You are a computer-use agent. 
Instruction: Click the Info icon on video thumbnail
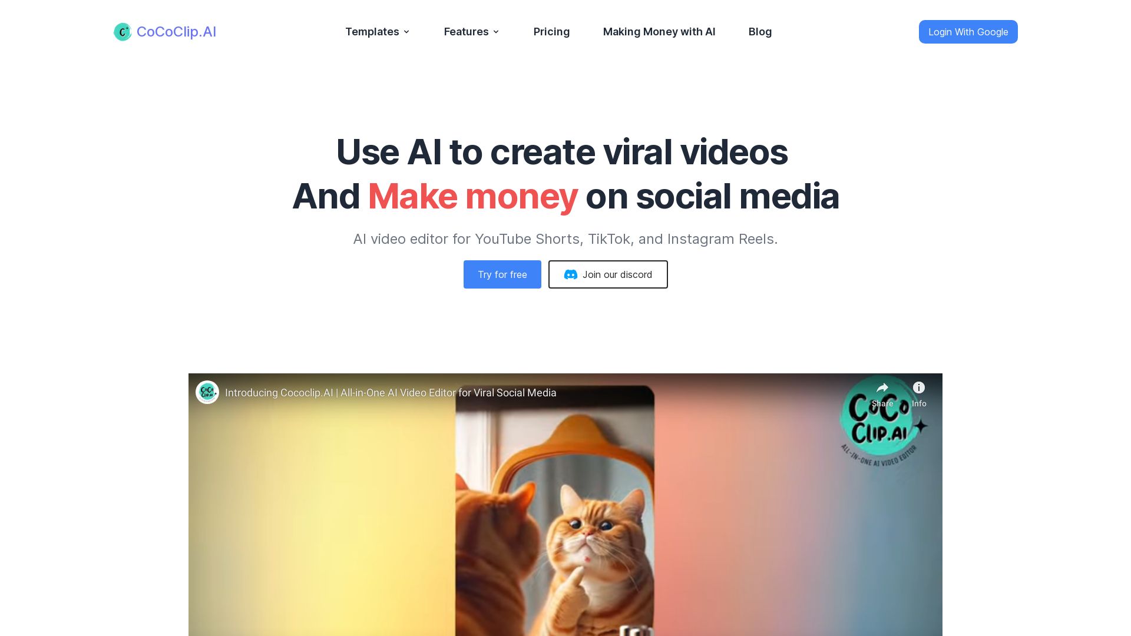click(x=918, y=387)
